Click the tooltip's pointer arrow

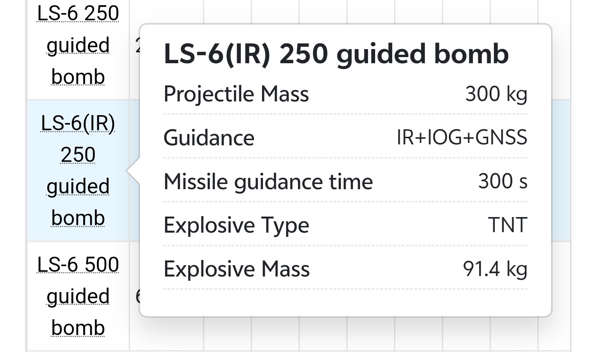click(x=134, y=171)
